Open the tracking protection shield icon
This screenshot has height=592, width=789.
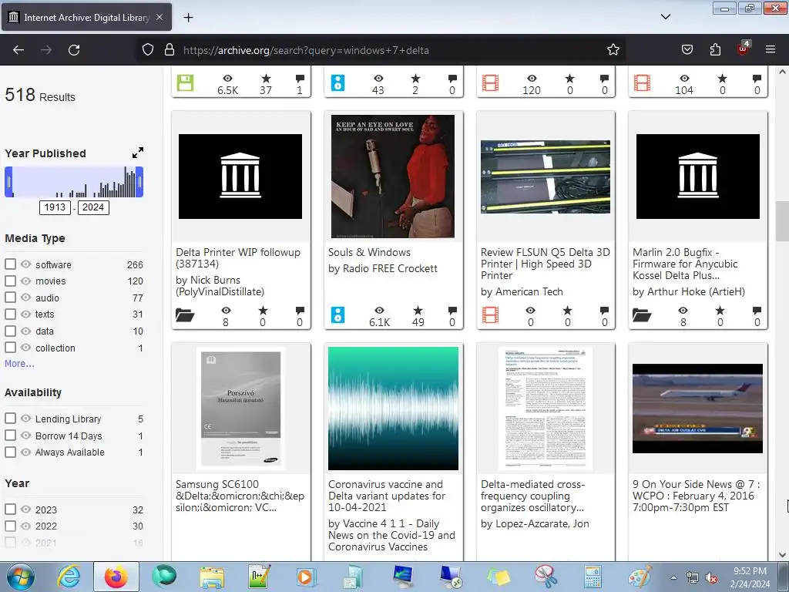147,50
